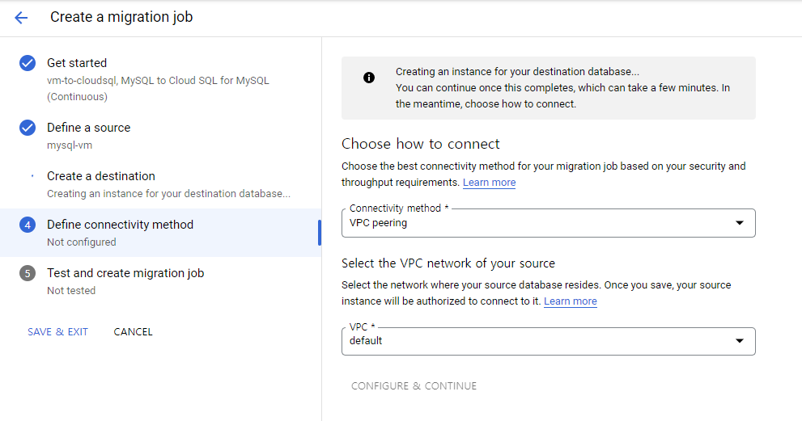Click the CONFIGURE & CONTINUE button
Viewport: 802px width, 421px height.
414,386
